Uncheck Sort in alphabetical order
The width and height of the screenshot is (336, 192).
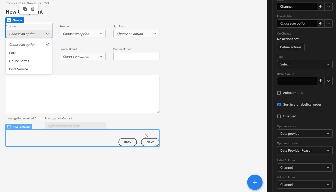279,105
